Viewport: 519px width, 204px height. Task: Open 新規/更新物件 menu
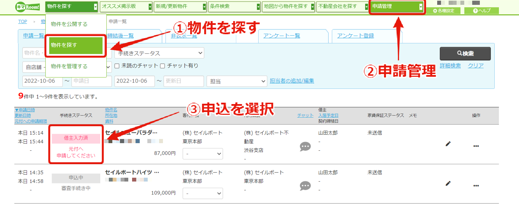click(x=180, y=7)
